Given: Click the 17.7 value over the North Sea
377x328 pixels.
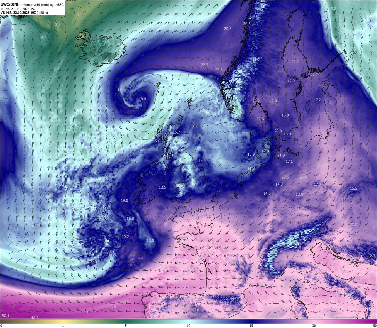Looking at the screenshot, I should 201,160.
